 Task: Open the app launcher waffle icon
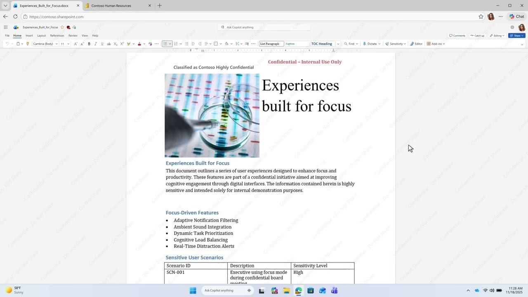5,27
